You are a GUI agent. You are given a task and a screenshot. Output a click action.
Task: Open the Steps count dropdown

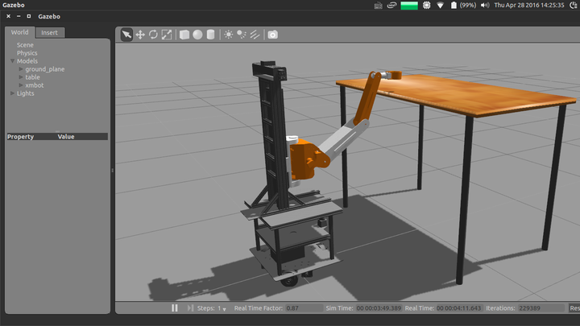(222, 309)
